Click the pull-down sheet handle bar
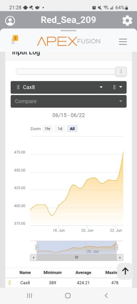This screenshot has width=137, height=304. tap(68, 30)
